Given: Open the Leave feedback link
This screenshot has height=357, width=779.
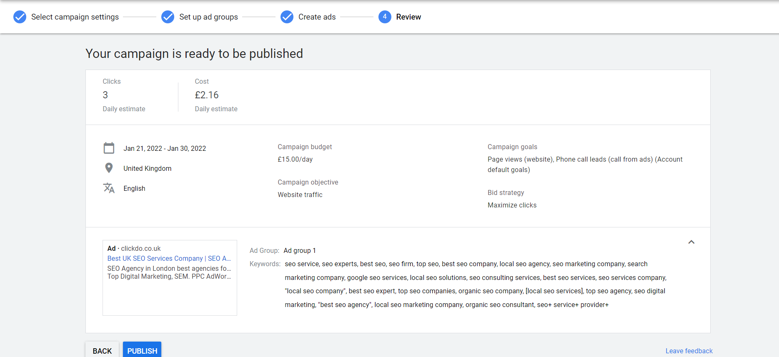Looking at the screenshot, I should tap(689, 351).
